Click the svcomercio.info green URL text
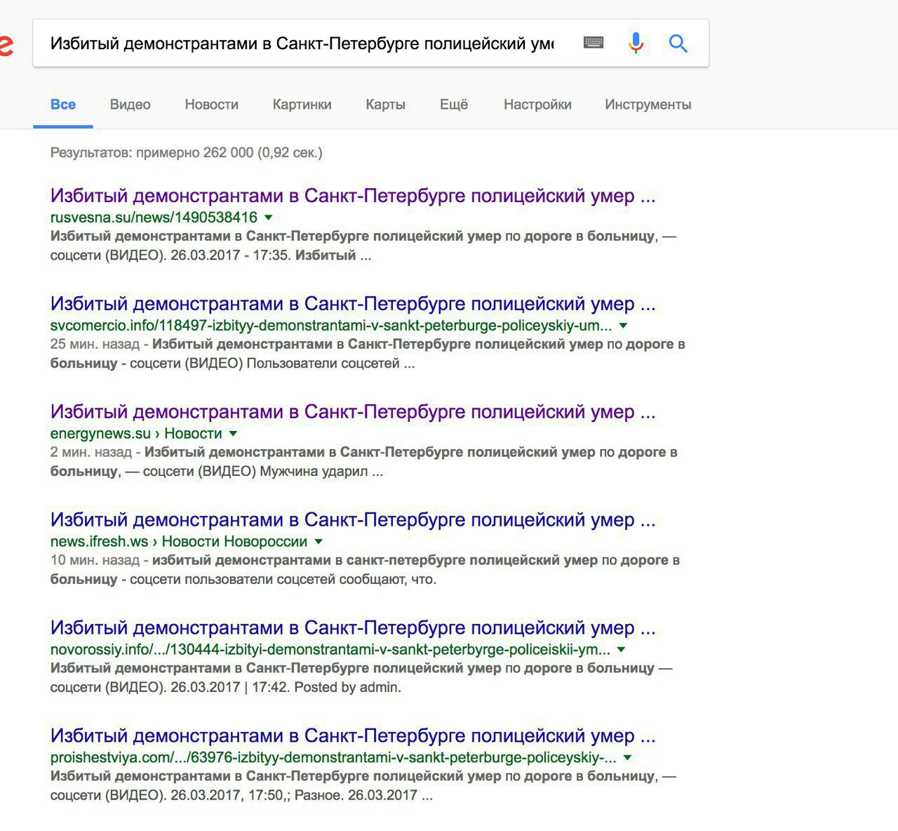This screenshot has width=898, height=831. pyautogui.click(x=331, y=326)
